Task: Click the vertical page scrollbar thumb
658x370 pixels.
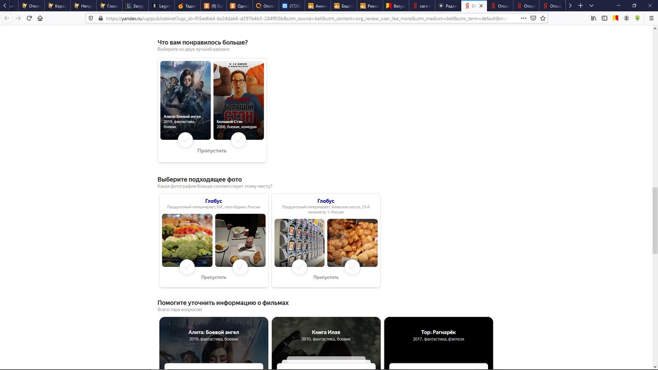Action: click(x=655, y=220)
